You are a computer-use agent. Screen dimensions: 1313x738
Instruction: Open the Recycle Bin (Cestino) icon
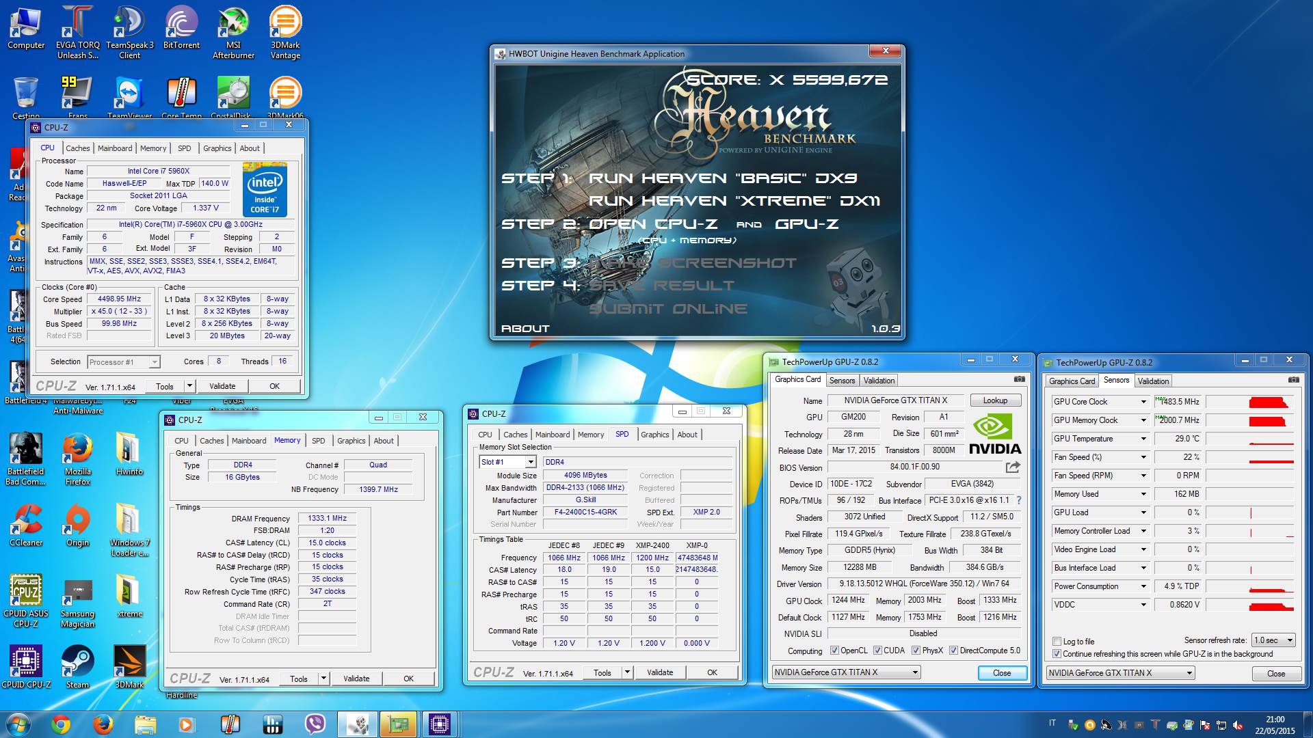[x=26, y=97]
